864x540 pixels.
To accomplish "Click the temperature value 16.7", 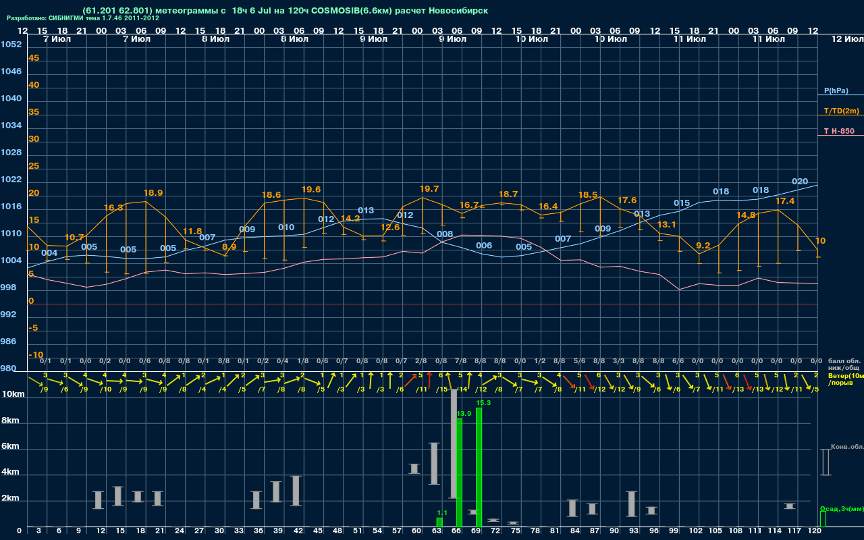I will tap(469, 205).
